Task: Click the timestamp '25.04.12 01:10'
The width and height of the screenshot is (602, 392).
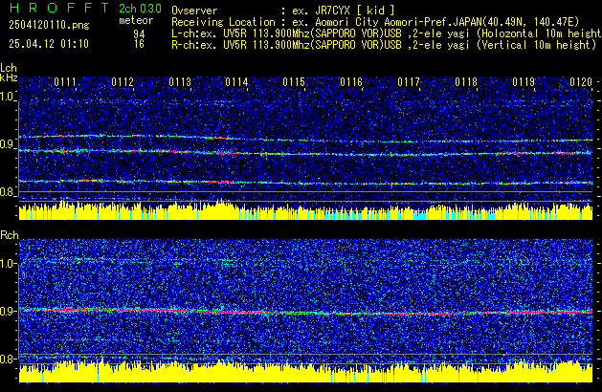Action: coord(49,44)
